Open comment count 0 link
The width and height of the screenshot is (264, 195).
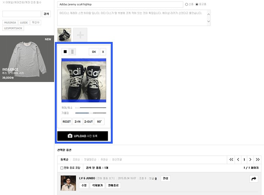pyautogui.click(x=156, y=178)
